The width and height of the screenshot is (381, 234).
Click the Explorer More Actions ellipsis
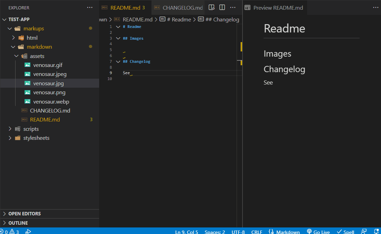click(x=90, y=7)
